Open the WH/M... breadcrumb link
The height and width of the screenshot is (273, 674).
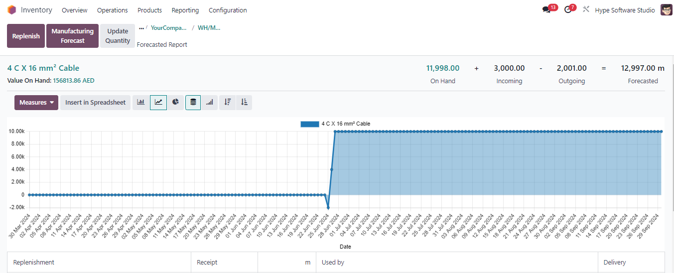pos(209,28)
